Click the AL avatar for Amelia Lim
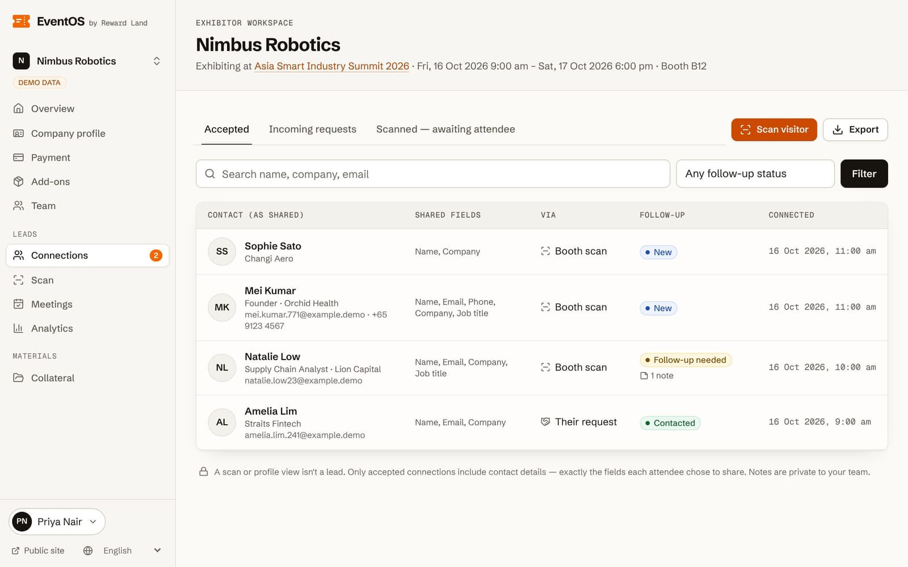This screenshot has width=908, height=567. 222,422
